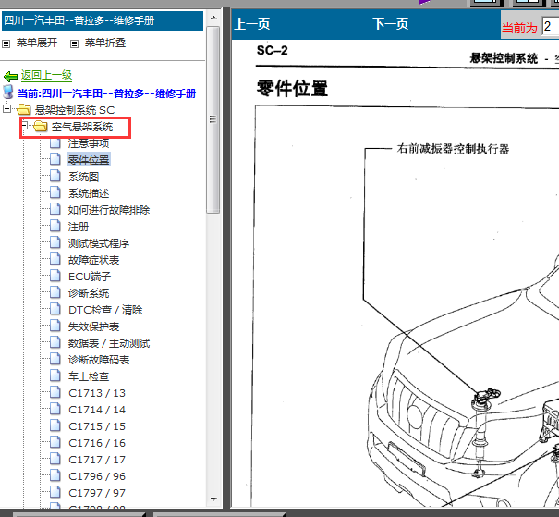Collapse the 空气悬架系统 subfolder node

pyautogui.click(x=25, y=125)
